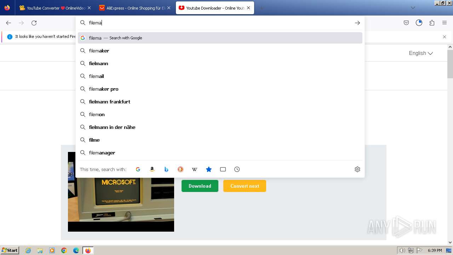
Task: Open Firefox account icon
Action: click(x=419, y=23)
